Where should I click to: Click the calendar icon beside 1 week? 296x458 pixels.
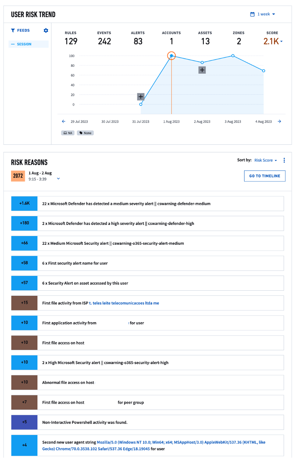[252, 14]
